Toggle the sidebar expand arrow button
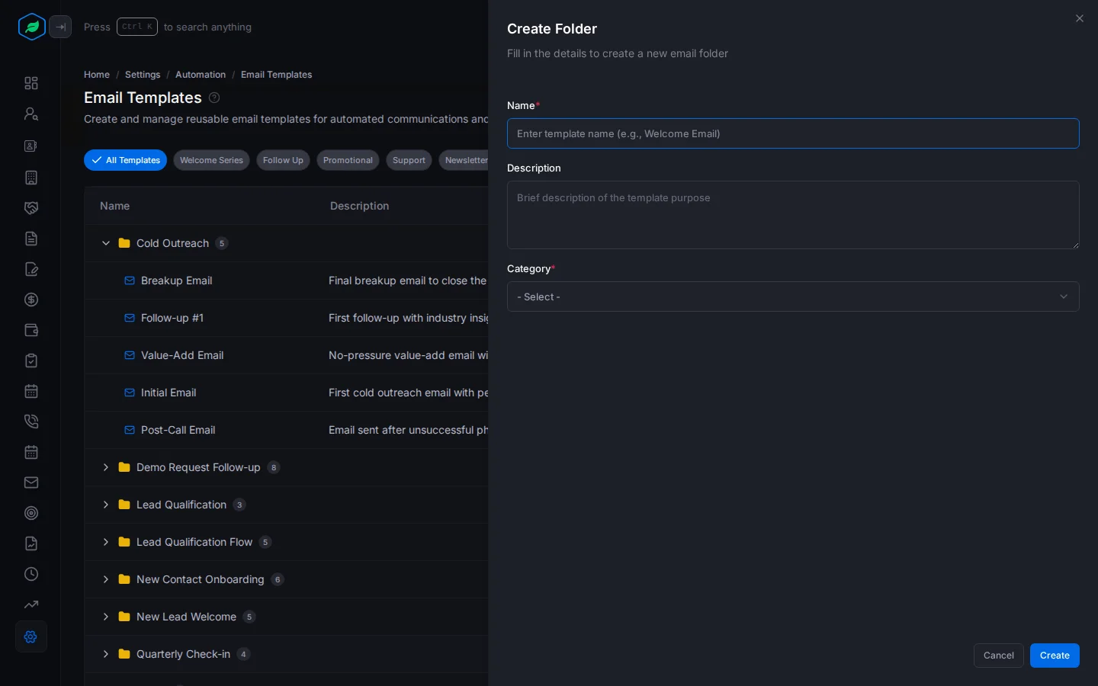Viewport: 1098px width, 686px height. [x=60, y=27]
